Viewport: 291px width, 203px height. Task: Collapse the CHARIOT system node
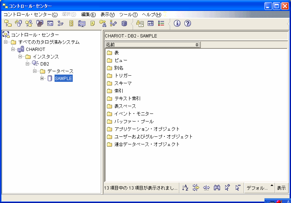pyautogui.click(x=13, y=49)
